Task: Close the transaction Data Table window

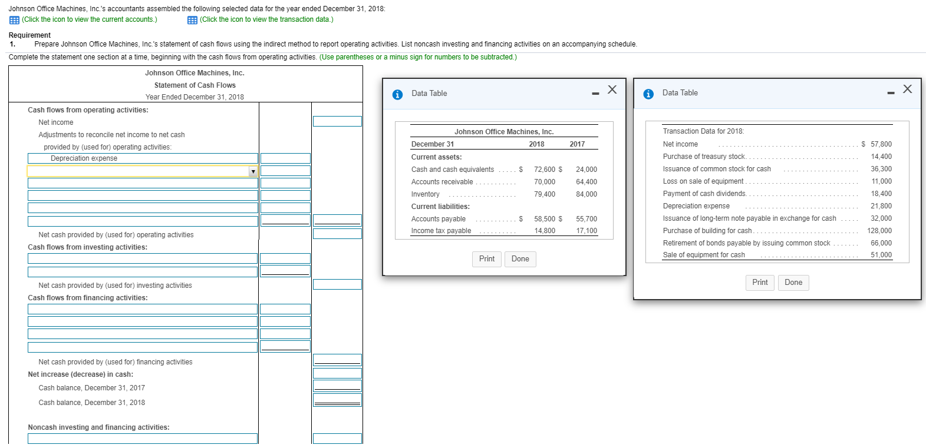Action: point(907,89)
